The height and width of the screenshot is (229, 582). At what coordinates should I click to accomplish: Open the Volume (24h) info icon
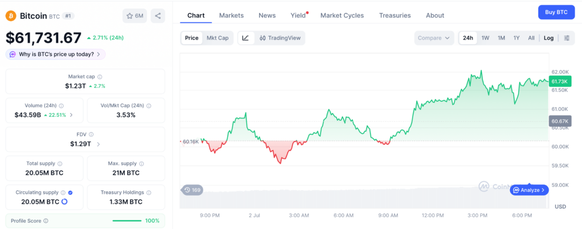tap(62, 106)
